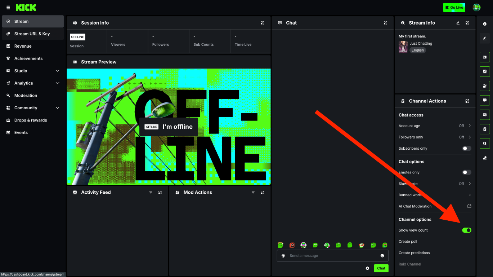Click the pencil icon in the Stream Info header
Screen dimensions: 493x277
(458, 23)
